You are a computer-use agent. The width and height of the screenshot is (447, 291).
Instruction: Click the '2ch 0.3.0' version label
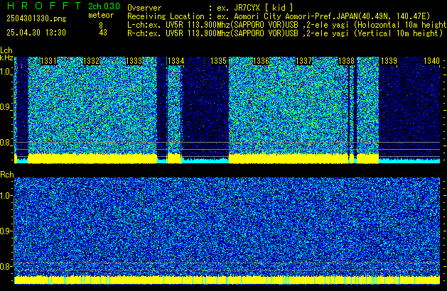point(104,6)
